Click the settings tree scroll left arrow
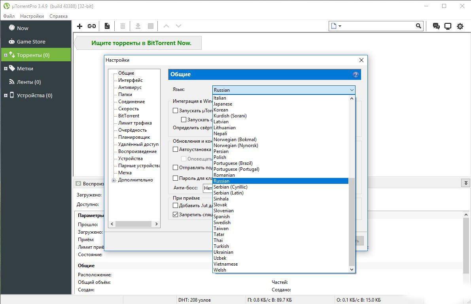Viewport: 471px width, 304px height. (x=112, y=224)
